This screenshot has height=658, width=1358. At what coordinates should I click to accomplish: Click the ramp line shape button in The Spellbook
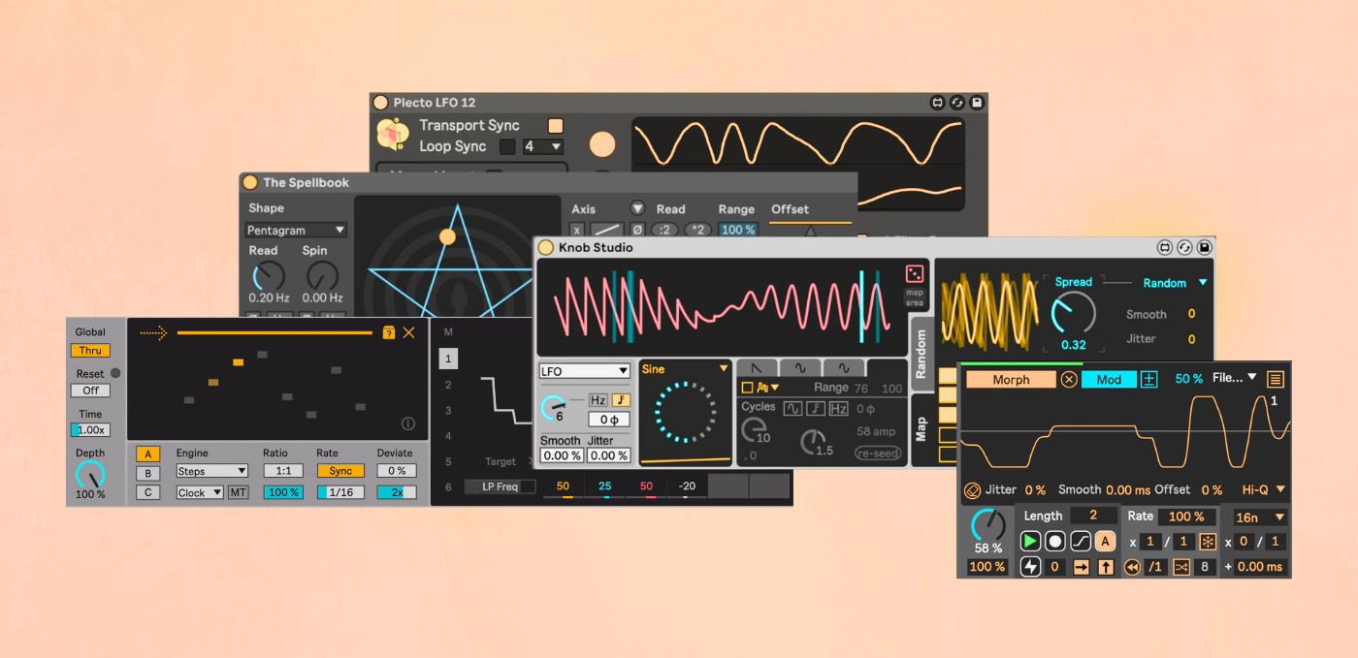607,231
